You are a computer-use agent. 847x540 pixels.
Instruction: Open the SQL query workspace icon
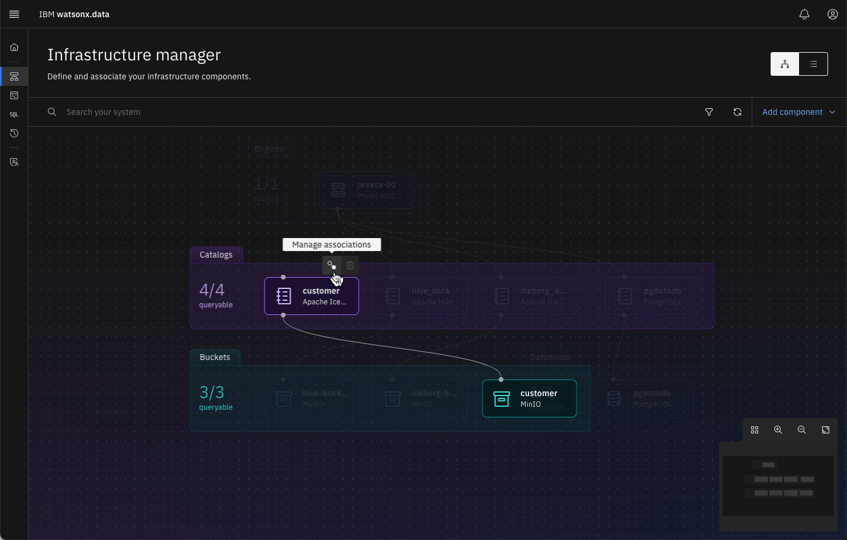pyautogui.click(x=14, y=114)
